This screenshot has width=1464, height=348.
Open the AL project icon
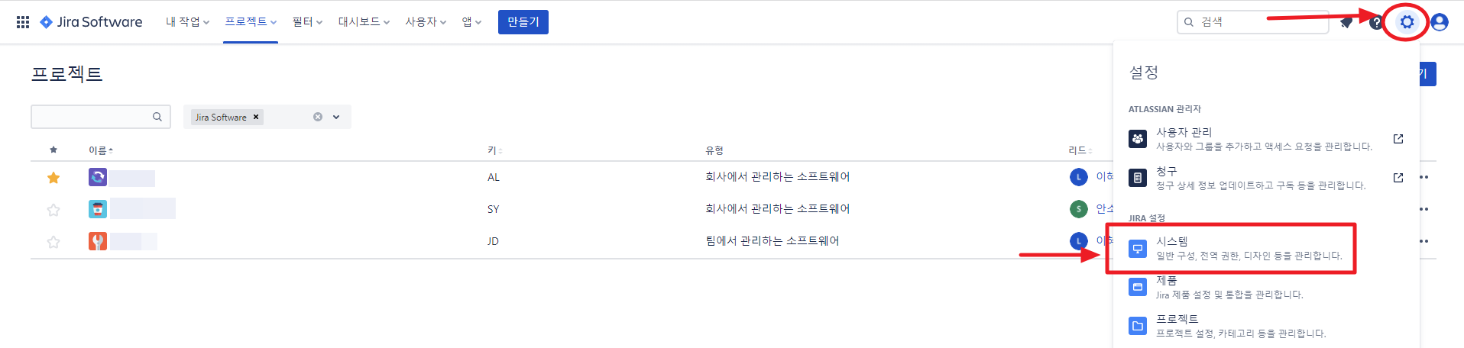tap(98, 177)
